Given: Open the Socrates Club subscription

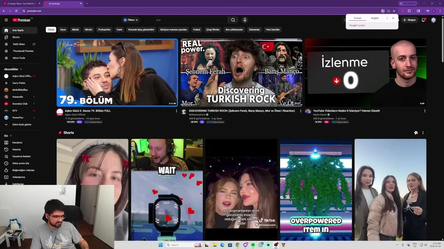Looking at the screenshot, I should coord(19,104).
